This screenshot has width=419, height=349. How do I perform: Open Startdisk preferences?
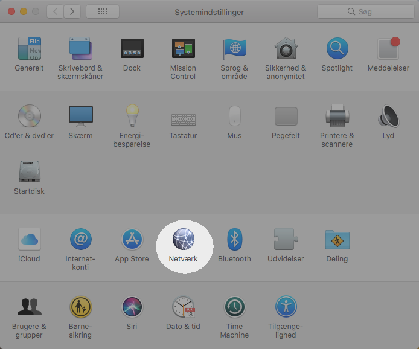[30, 171]
